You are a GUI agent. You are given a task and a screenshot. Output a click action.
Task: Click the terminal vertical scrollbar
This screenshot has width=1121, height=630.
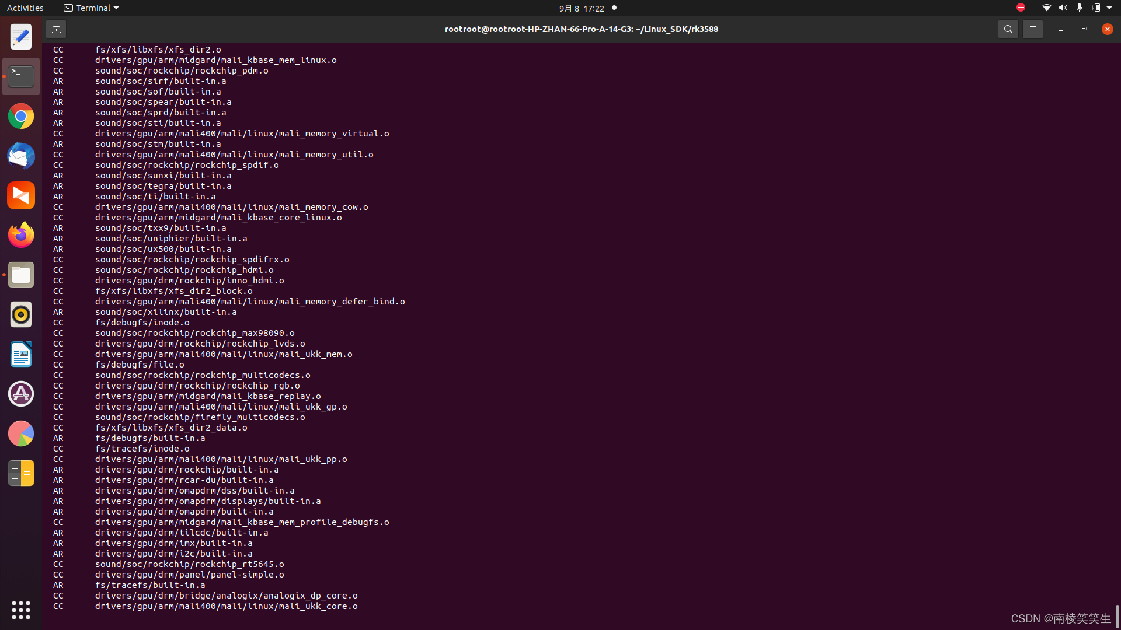pyautogui.click(x=1117, y=615)
